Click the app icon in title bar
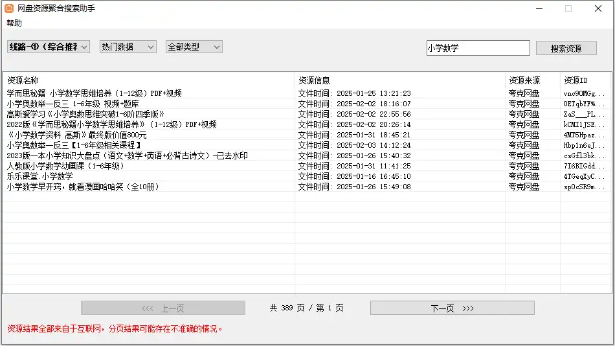 (9, 8)
